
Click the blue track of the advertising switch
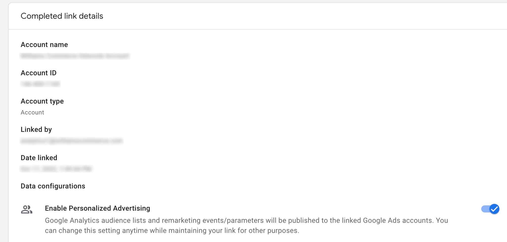pyautogui.click(x=485, y=209)
